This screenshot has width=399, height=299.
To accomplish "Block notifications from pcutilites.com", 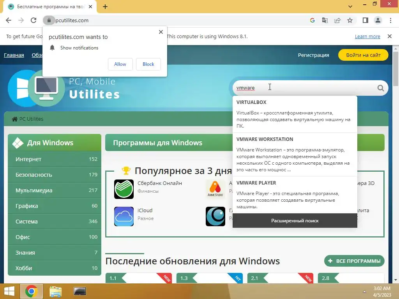I will point(148,64).
